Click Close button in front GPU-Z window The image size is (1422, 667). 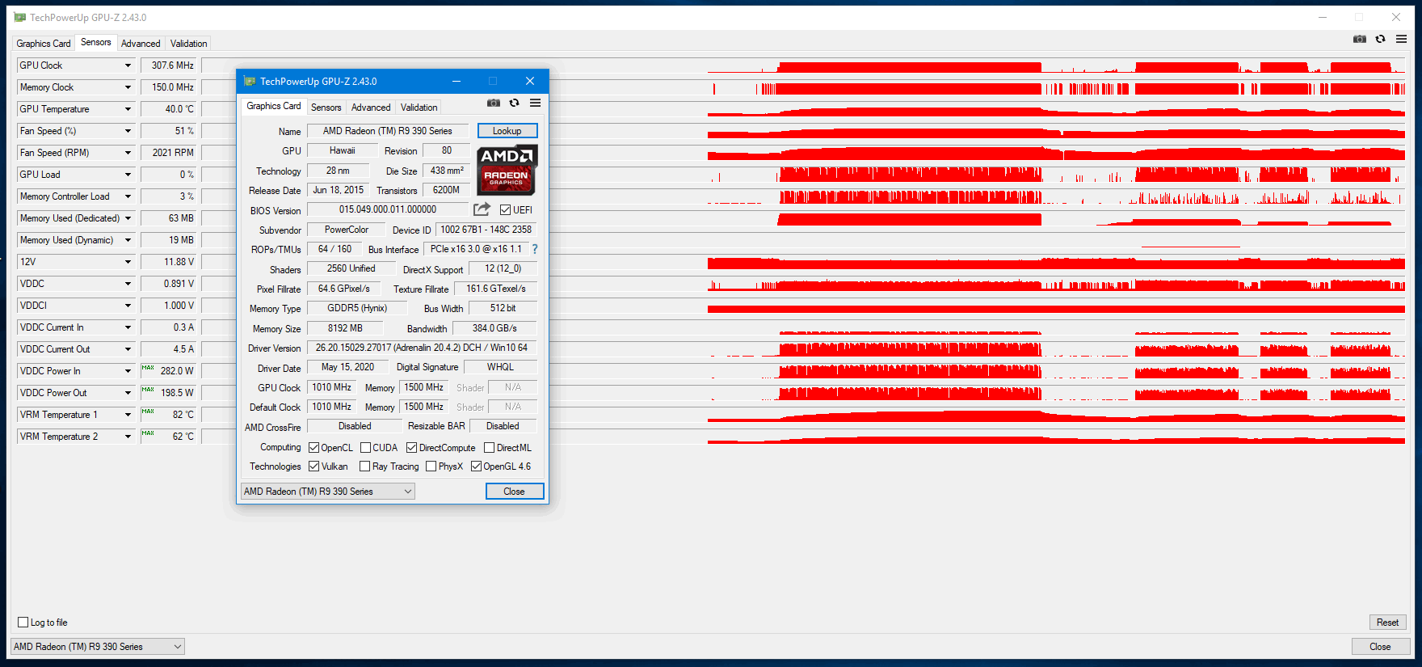tap(514, 492)
